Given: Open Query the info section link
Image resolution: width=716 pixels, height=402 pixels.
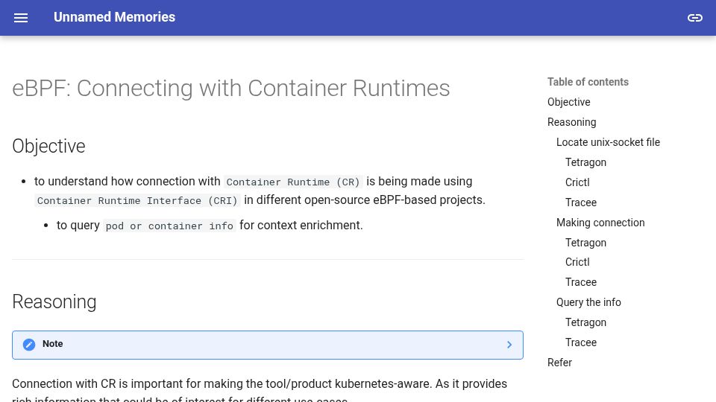Looking at the screenshot, I should pyautogui.click(x=588, y=302).
